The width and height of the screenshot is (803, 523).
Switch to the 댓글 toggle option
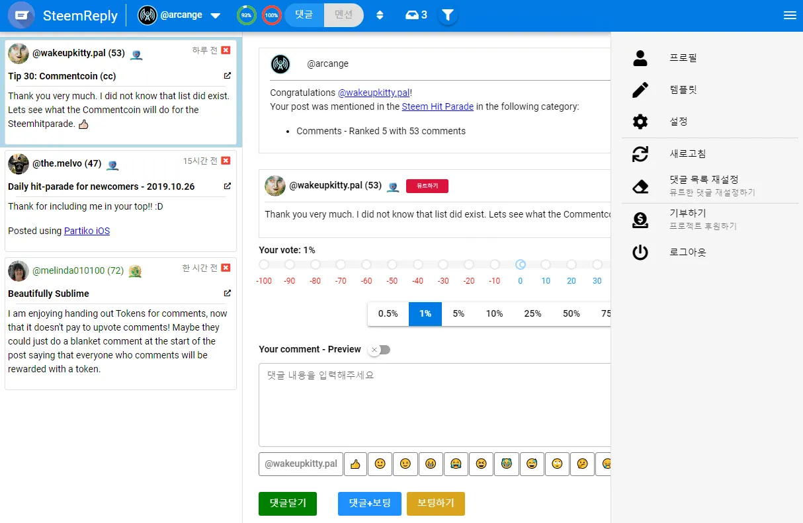point(304,15)
